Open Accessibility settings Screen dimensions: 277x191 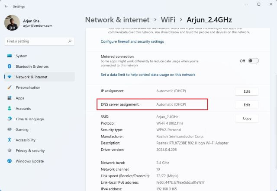click(x=39, y=140)
